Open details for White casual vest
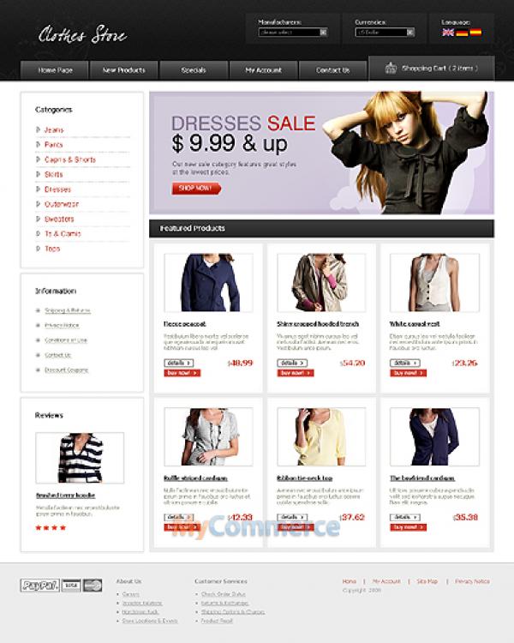 tap(404, 363)
